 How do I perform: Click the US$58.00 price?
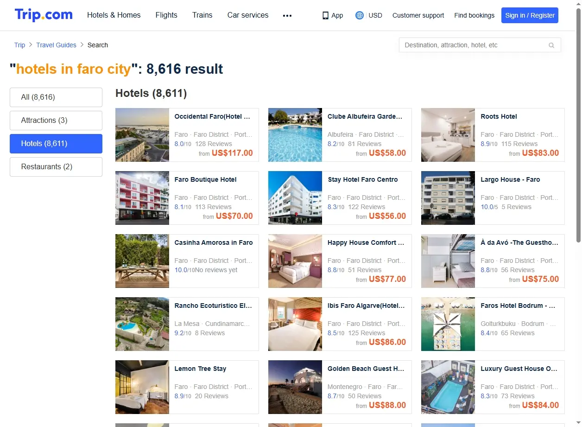[387, 153]
